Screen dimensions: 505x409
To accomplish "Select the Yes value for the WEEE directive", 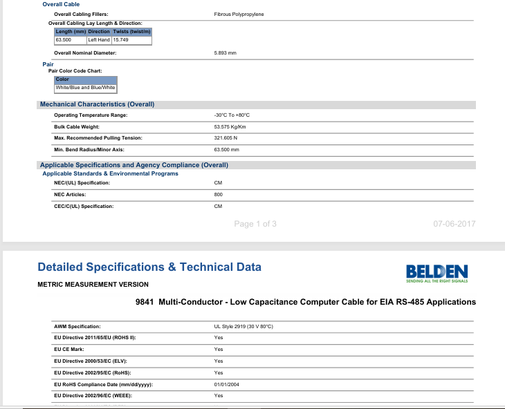I will (219, 395).
